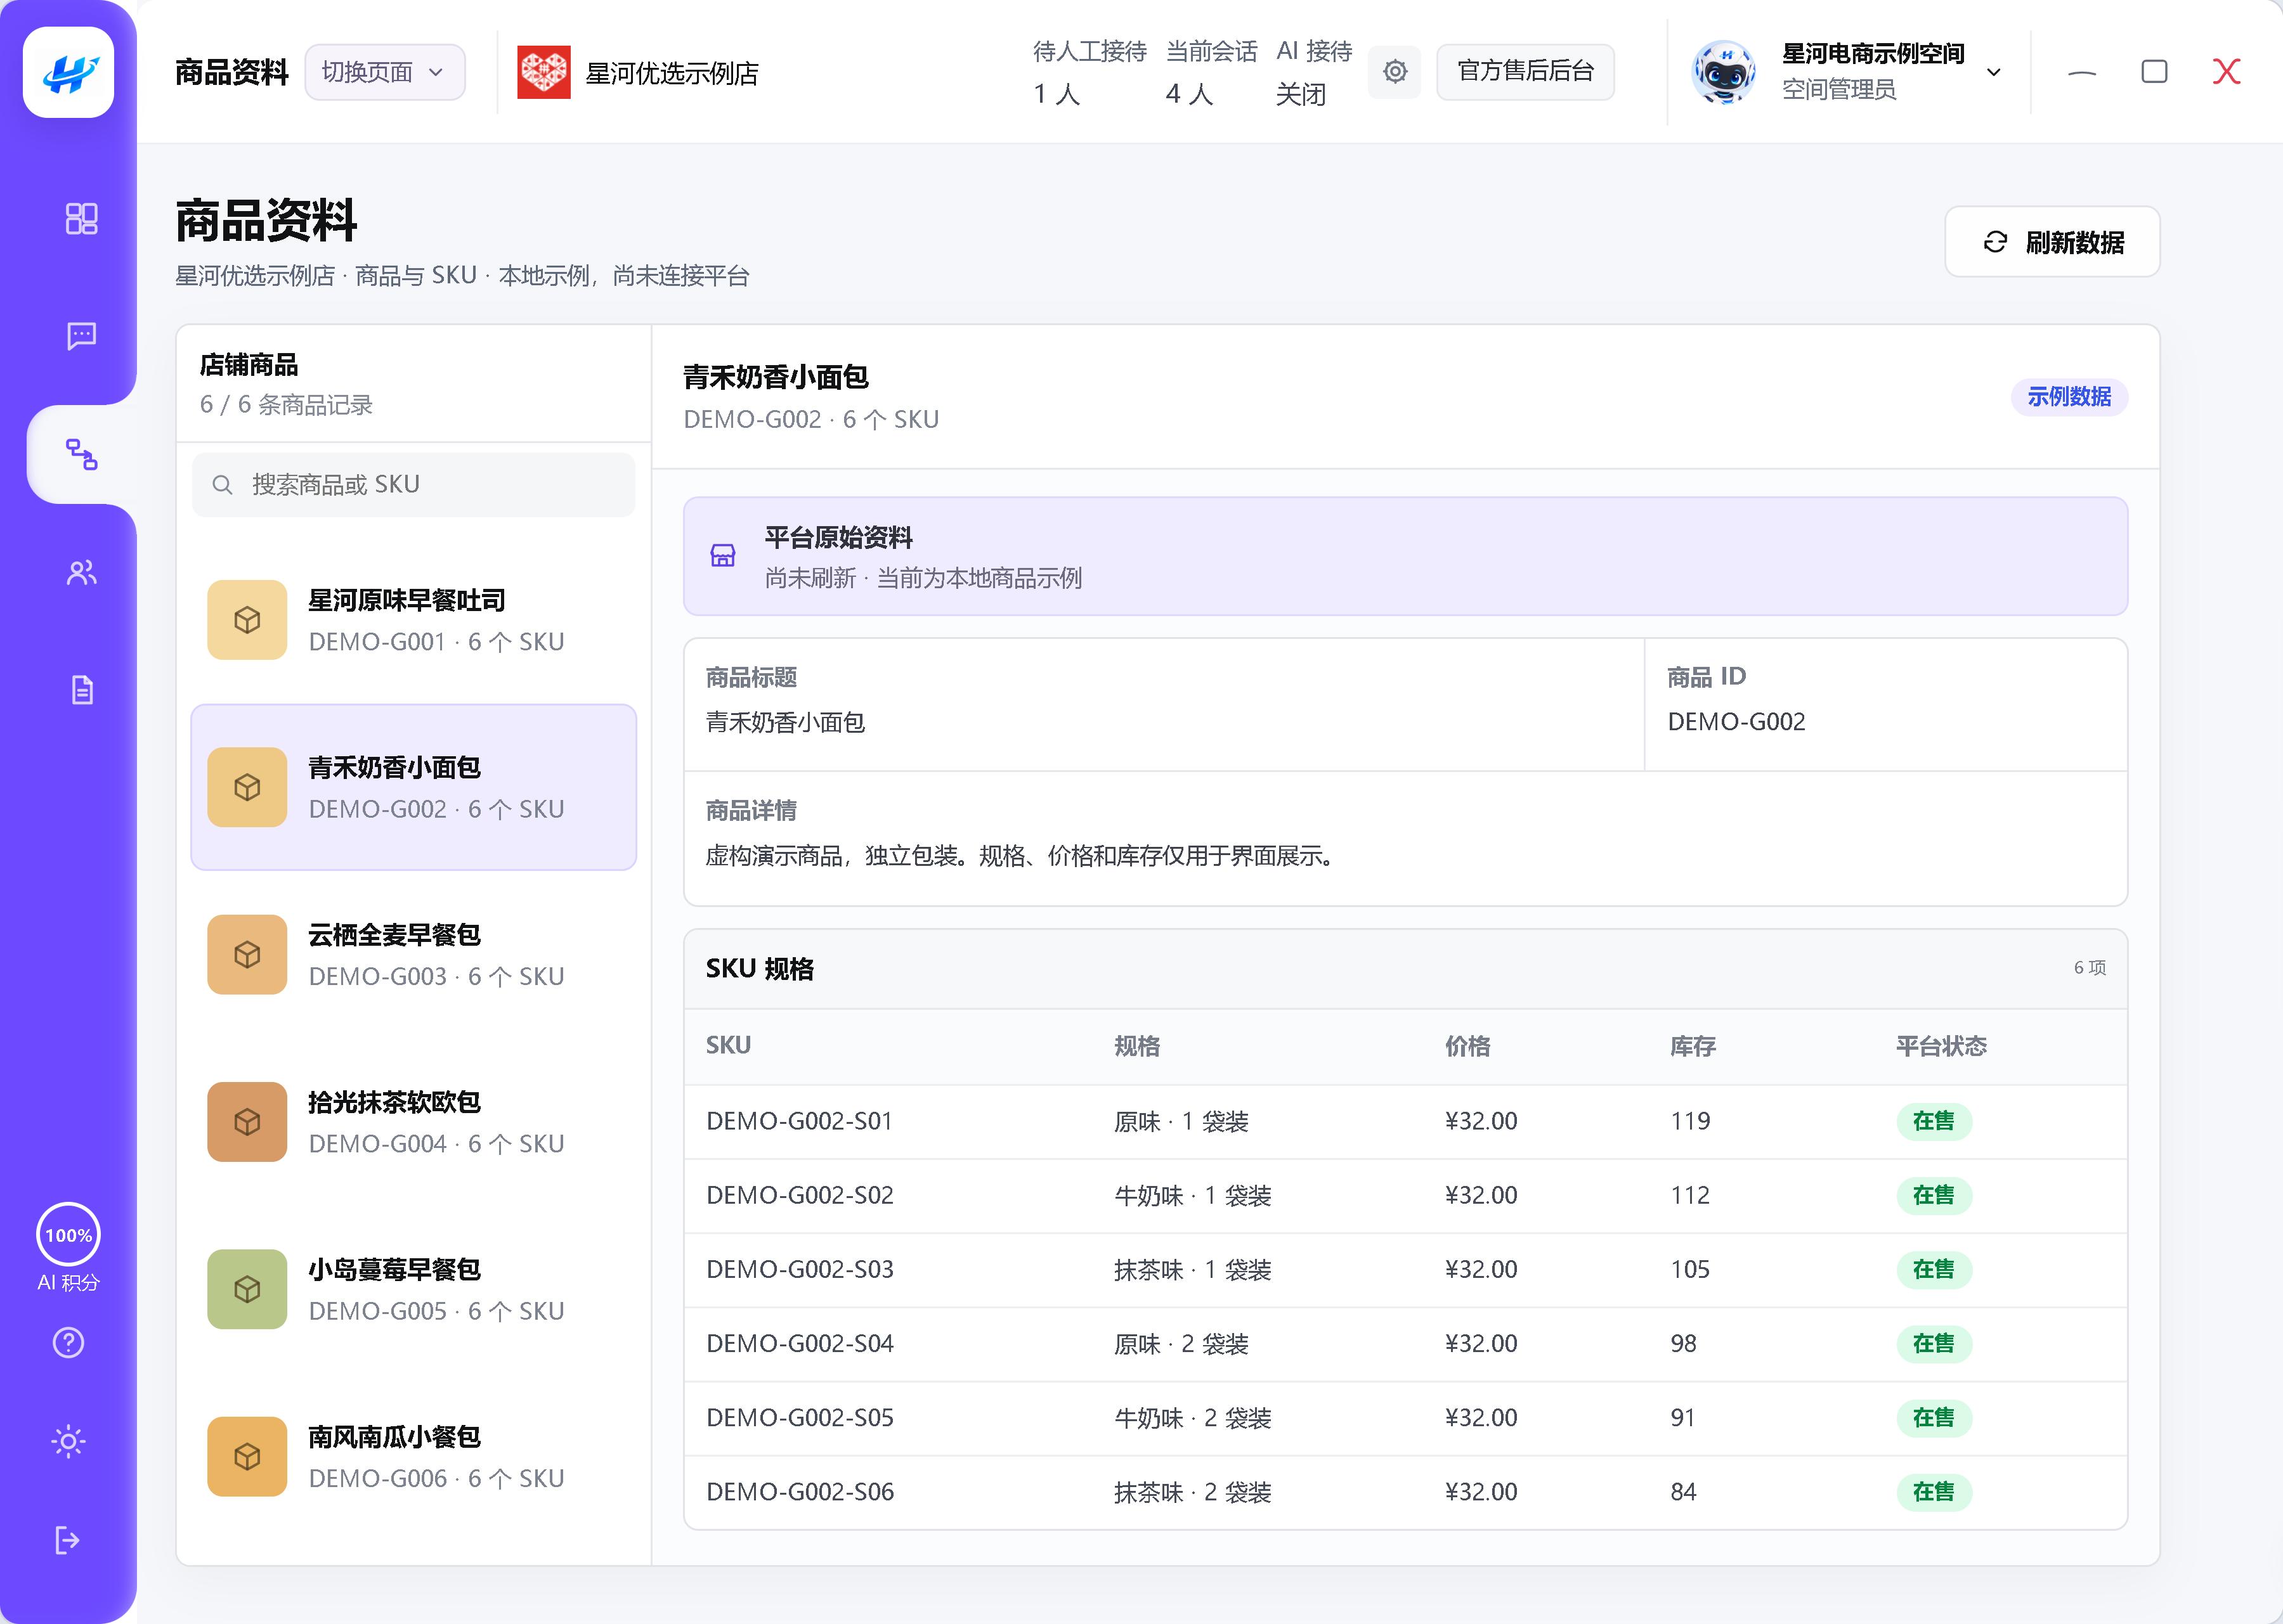Click the 拾光抹茶软欧包 brown box icon
The image size is (2283, 1624).
247,1122
